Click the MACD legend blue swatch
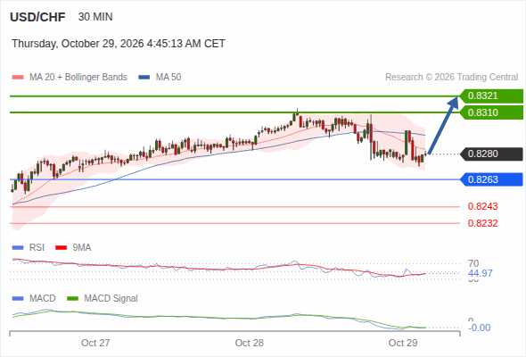Screen dimensions: 526x357 (x=18, y=299)
